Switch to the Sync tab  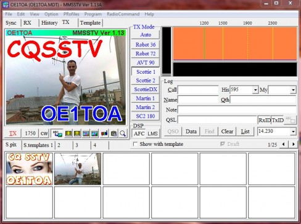11,23
